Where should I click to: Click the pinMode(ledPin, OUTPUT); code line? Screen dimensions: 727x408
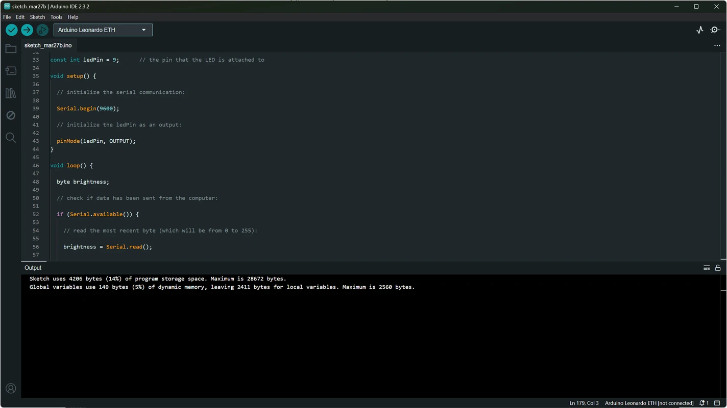[x=96, y=141]
